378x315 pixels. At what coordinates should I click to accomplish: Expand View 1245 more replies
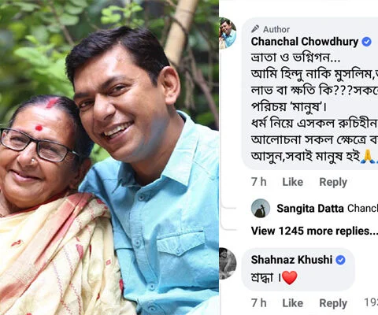coord(314,231)
